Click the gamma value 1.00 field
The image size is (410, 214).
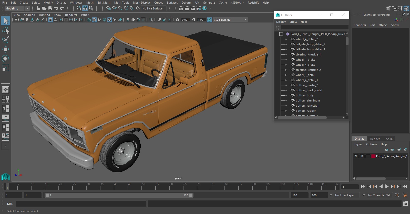click(x=201, y=20)
